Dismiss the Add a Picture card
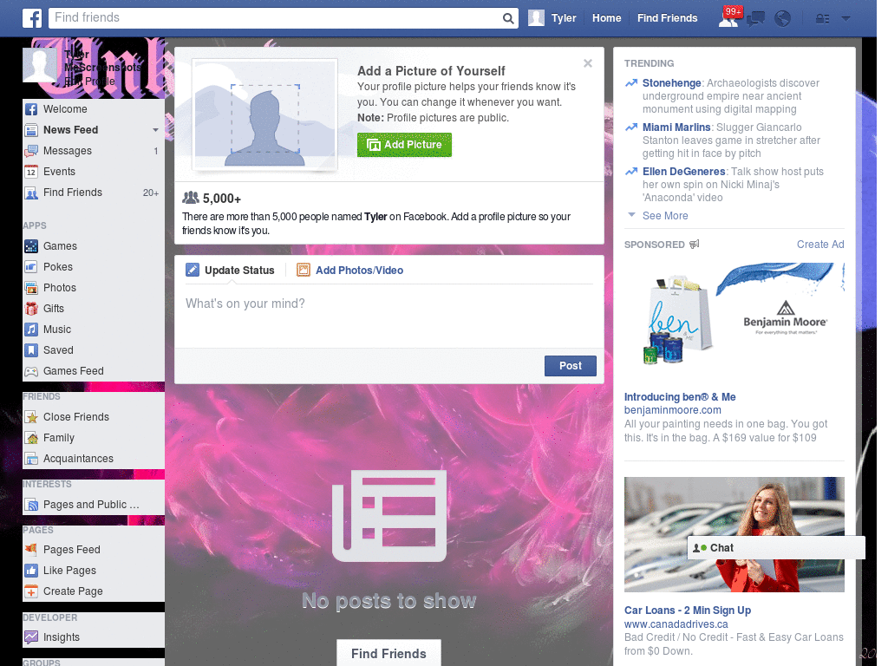The height and width of the screenshot is (666, 888). tap(588, 63)
